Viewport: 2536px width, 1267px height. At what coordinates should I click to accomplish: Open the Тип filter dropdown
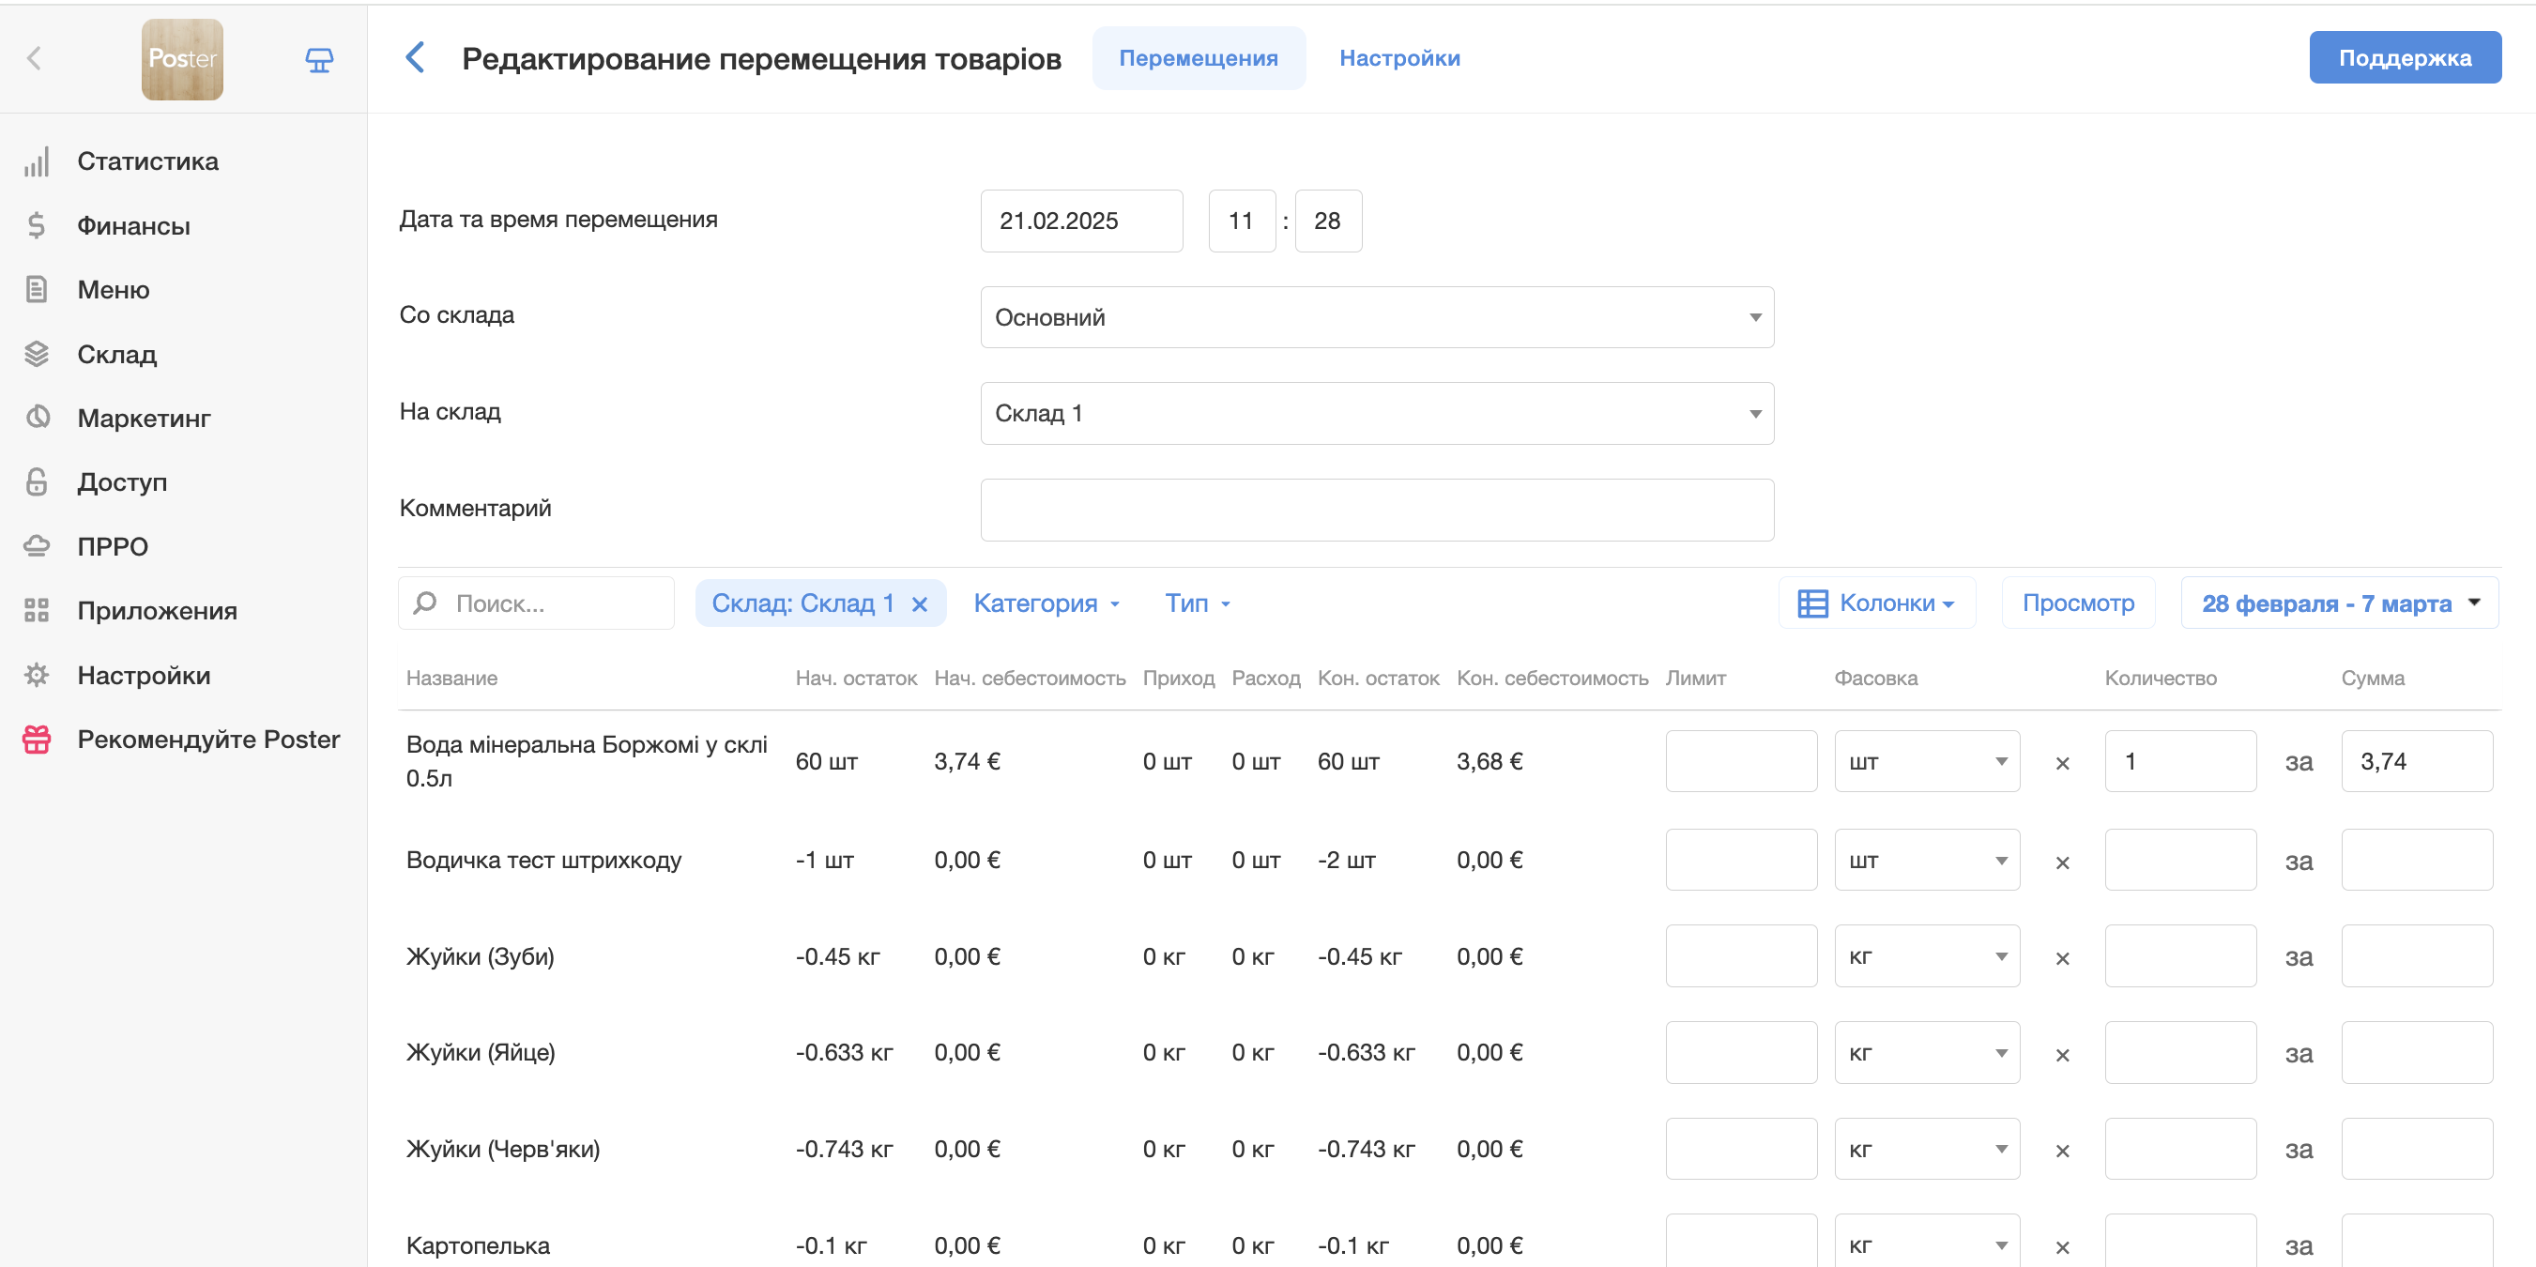pos(1197,603)
